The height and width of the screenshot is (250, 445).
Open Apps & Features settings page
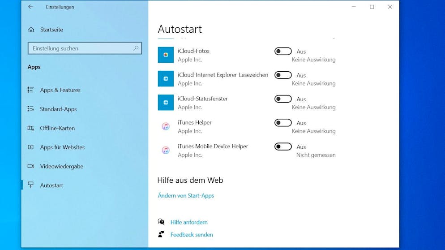[60, 90]
